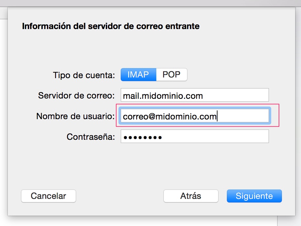
Task: Click the "Servidor de correo:" label
Action: pyautogui.click(x=76, y=95)
